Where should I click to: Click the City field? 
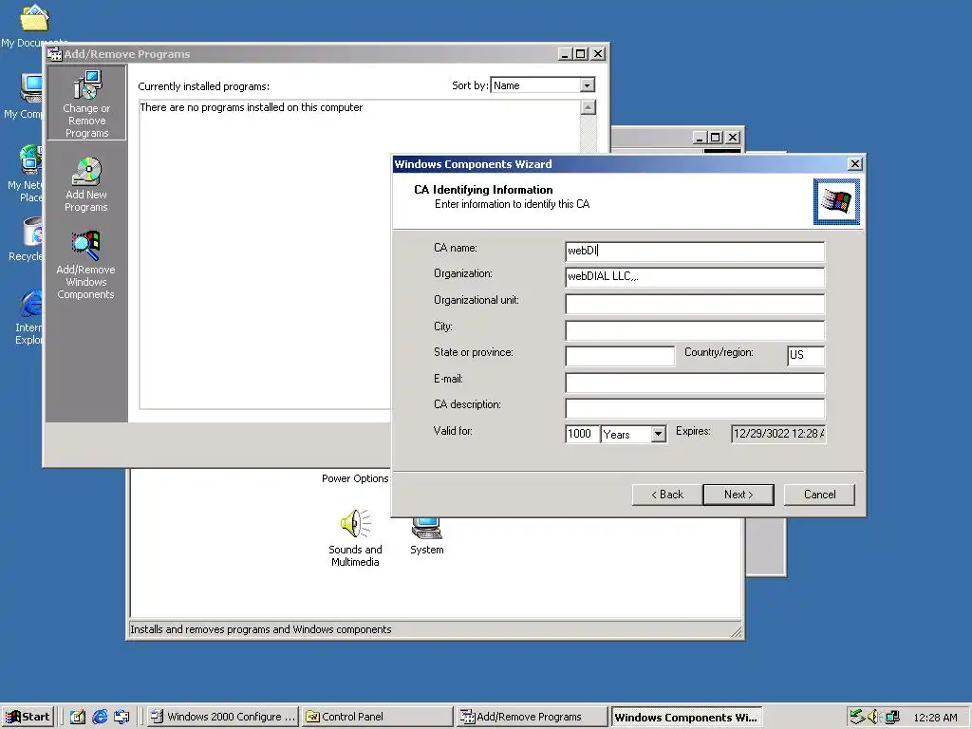point(695,329)
